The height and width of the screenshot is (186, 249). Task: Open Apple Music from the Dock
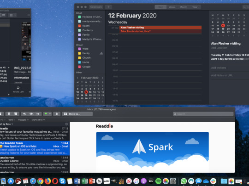136,181
